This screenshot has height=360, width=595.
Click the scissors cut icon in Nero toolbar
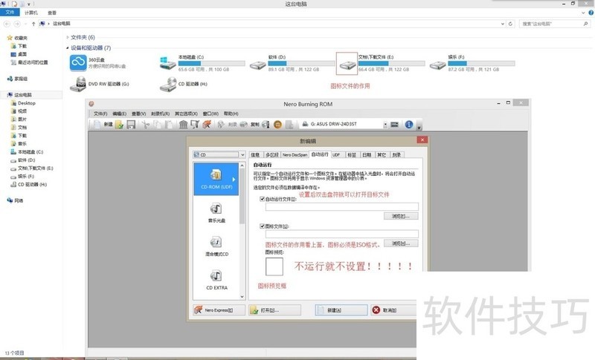(145, 124)
